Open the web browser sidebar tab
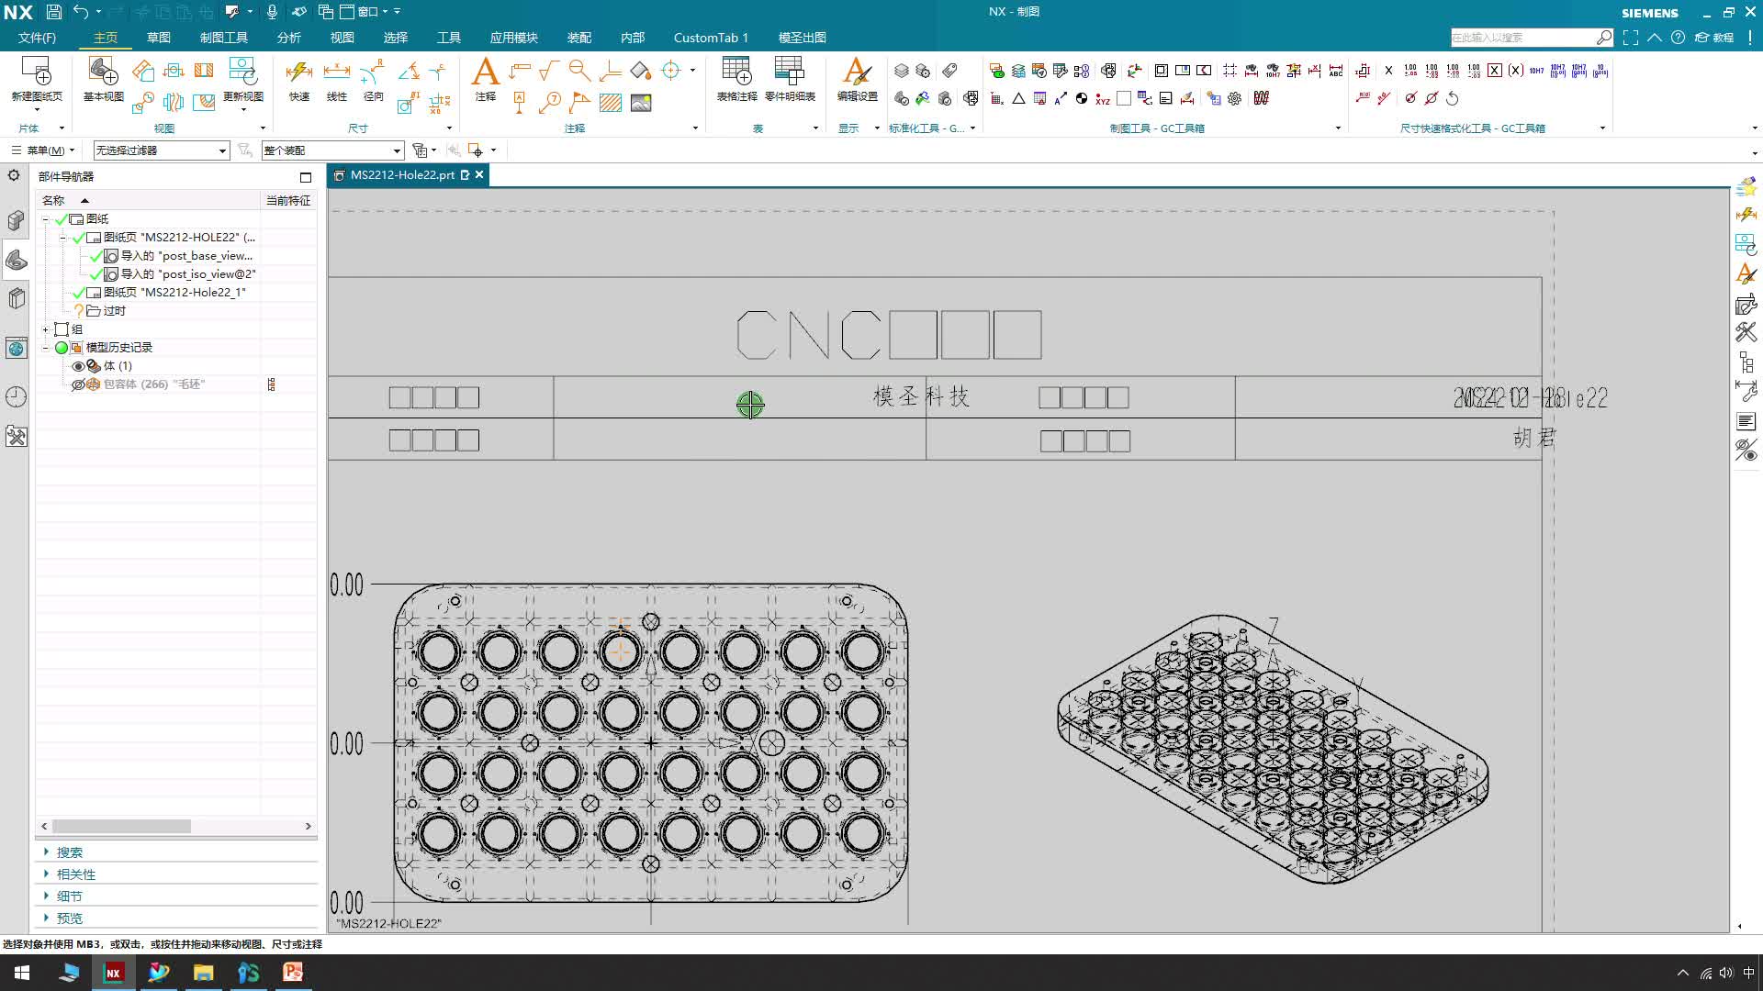The image size is (1763, 991). (16, 348)
